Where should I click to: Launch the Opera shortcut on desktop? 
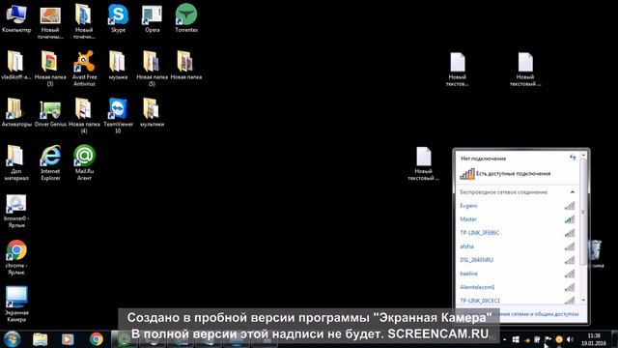pos(153,18)
